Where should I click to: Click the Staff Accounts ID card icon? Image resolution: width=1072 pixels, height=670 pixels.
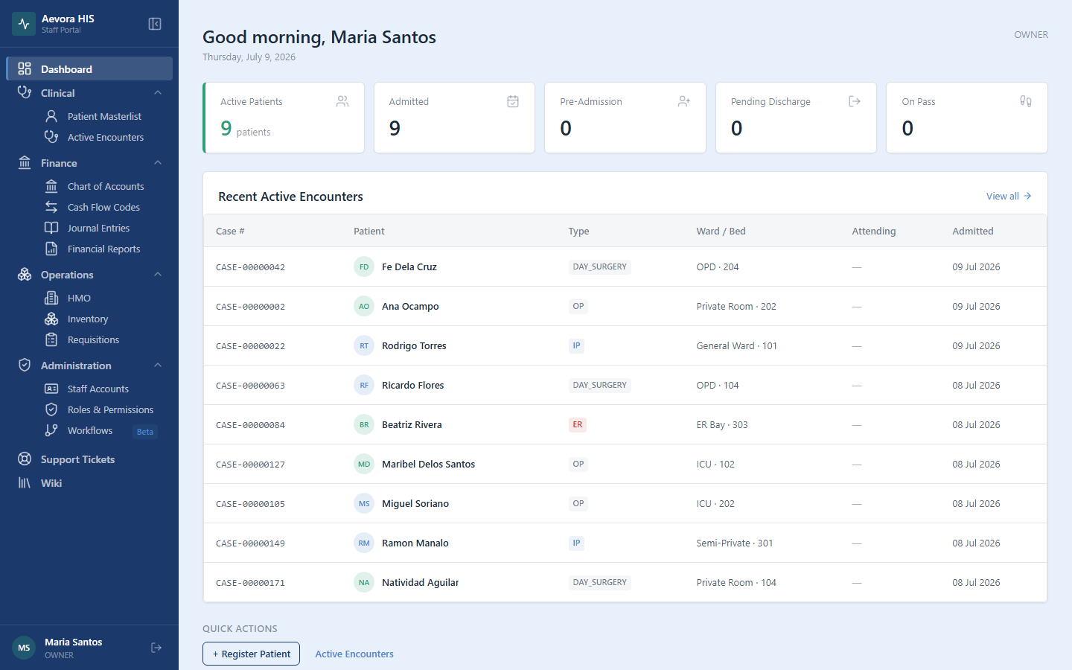[51, 389]
